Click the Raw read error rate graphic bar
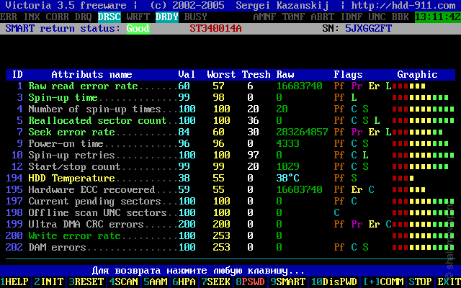This screenshot has width=461, height=288. pos(409,86)
